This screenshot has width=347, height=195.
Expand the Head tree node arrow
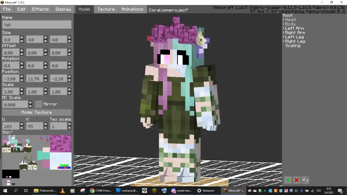(283, 20)
